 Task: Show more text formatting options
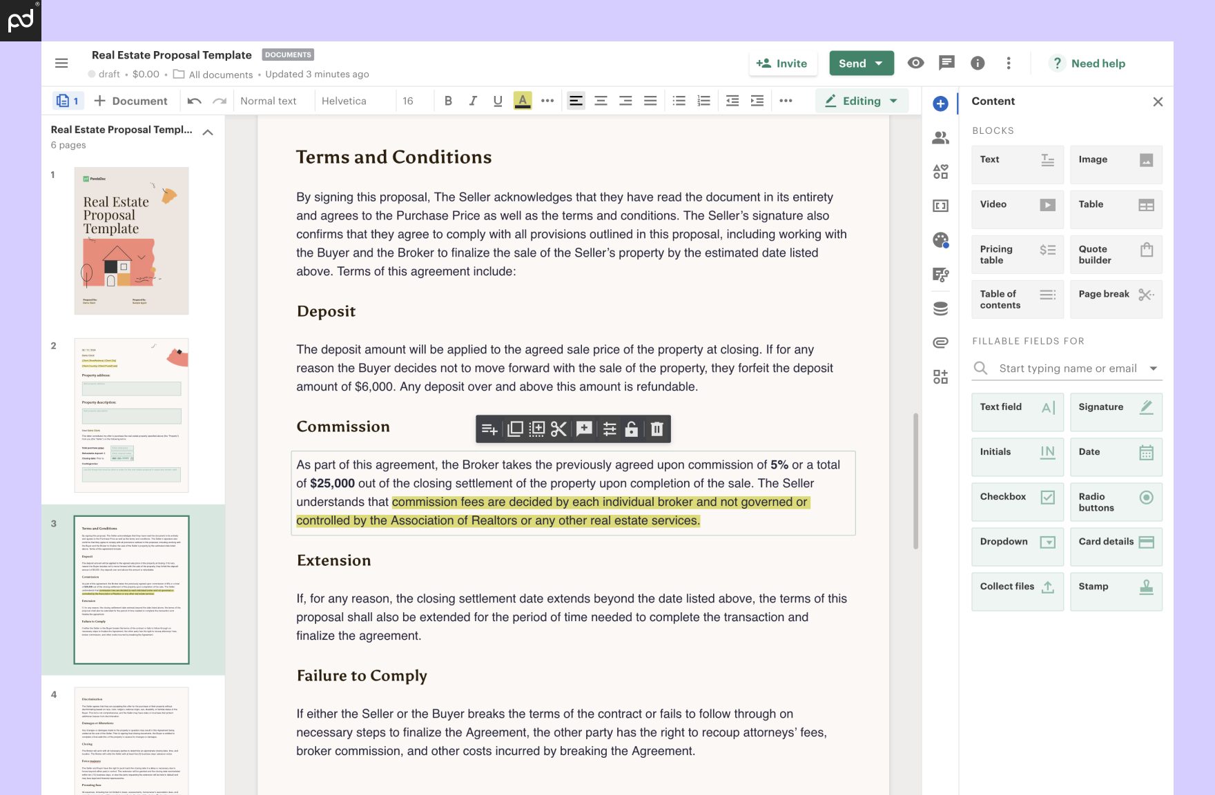[547, 101]
